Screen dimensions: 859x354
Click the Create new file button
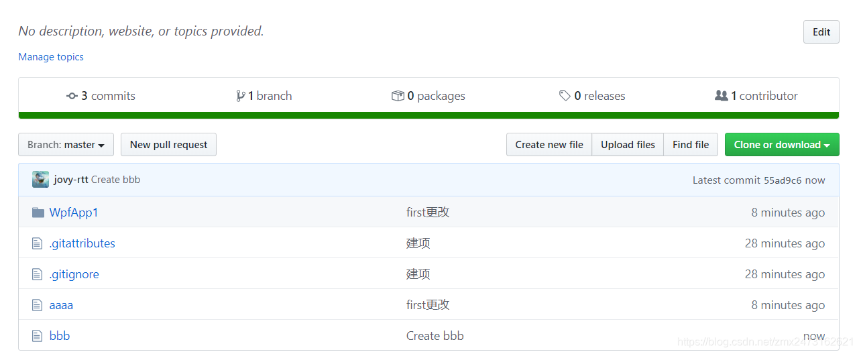click(549, 145)
